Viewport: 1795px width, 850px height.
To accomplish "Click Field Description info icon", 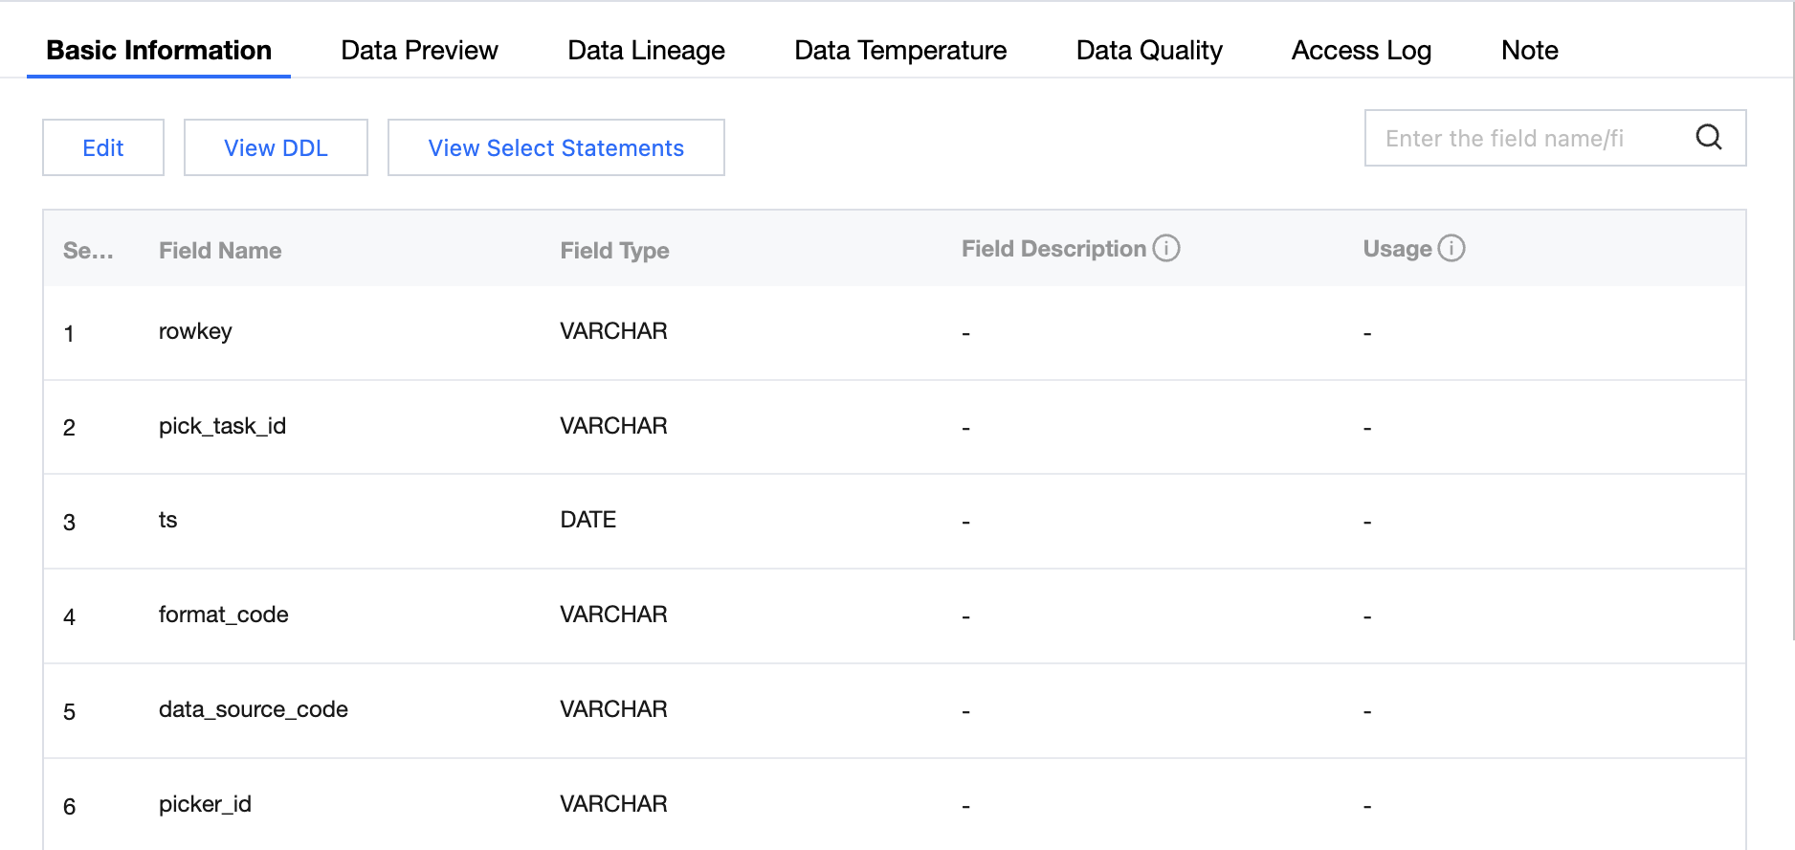I will click(1165, 249).
